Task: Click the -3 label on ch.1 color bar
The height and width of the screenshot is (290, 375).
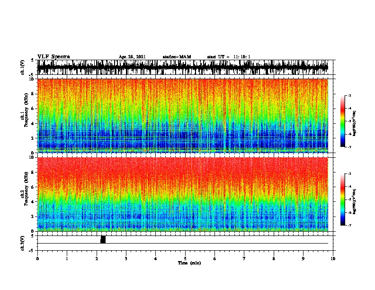Action: coord(349,95)
